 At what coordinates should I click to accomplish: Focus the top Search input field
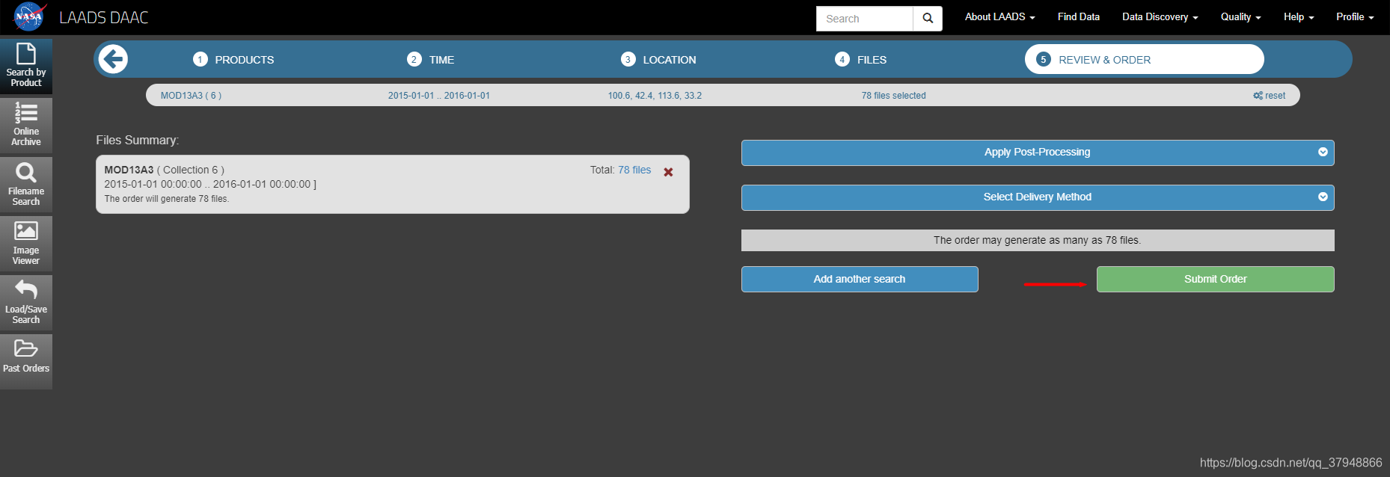[x=865, y=19]
